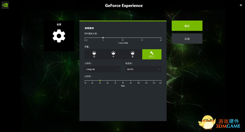Go back with the 后退 button
245x132 pixels.
(x=187, y=39)
